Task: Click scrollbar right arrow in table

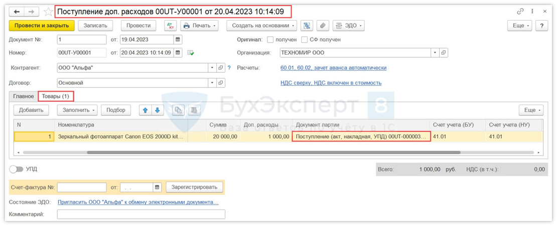Action: [539, 153]
